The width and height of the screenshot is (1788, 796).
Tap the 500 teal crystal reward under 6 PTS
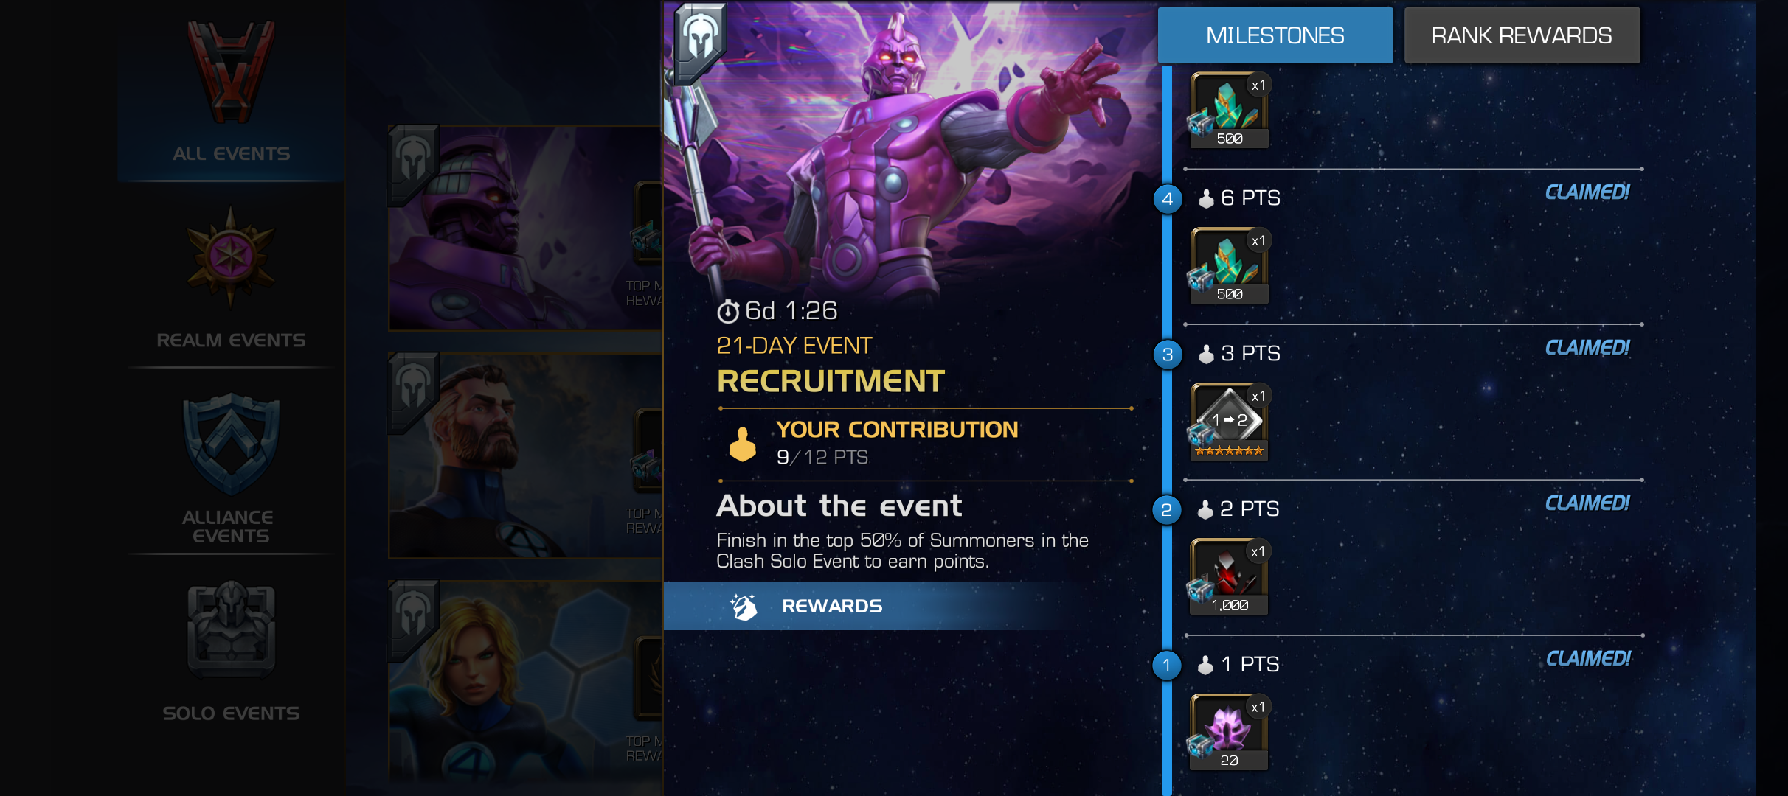1229,265
